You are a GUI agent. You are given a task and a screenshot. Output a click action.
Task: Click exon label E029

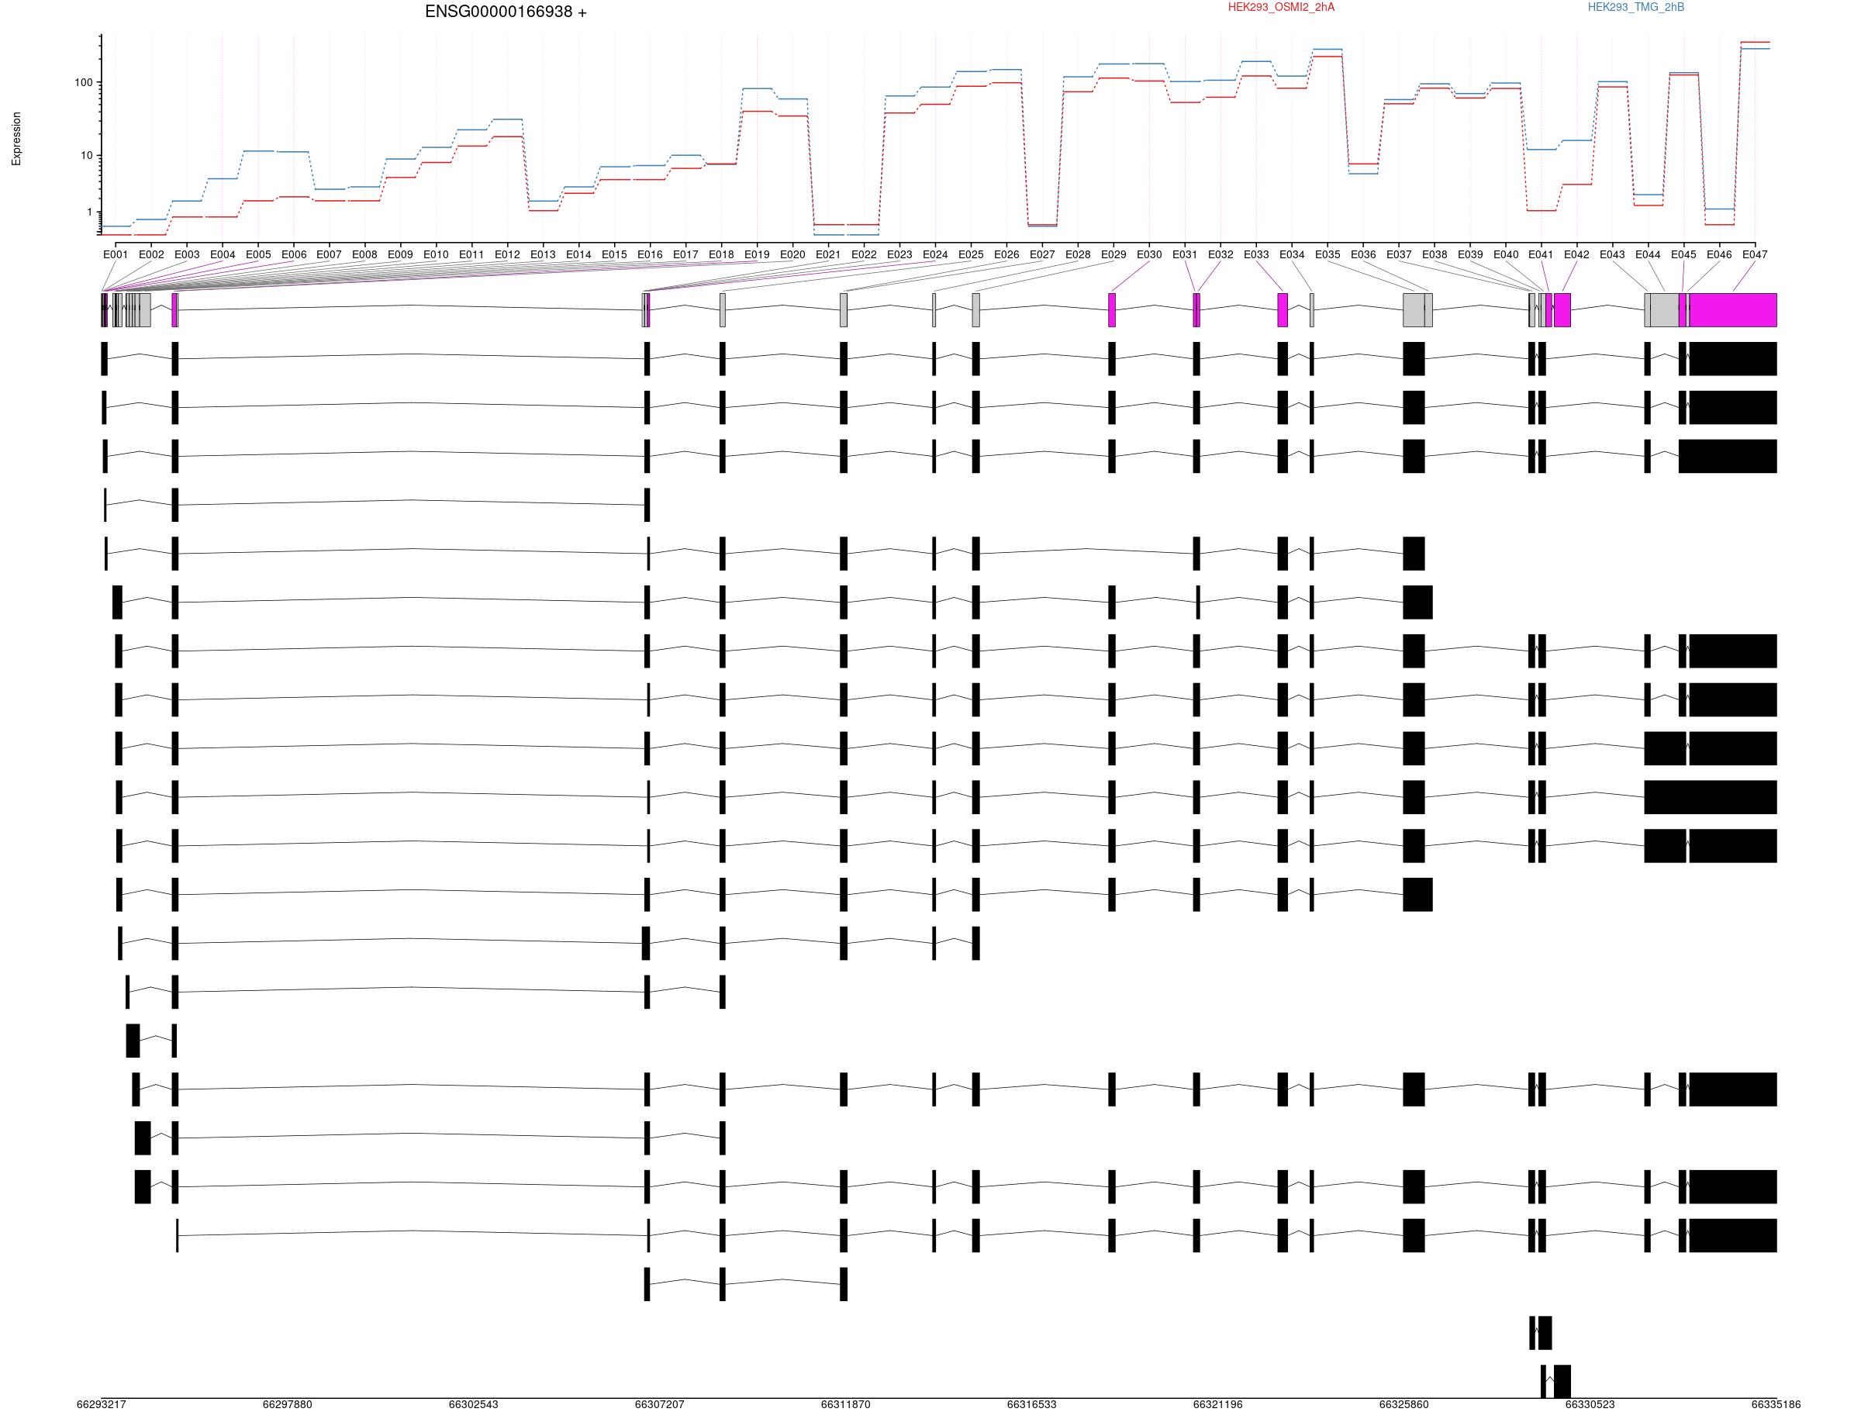[x=1113, y=254]
